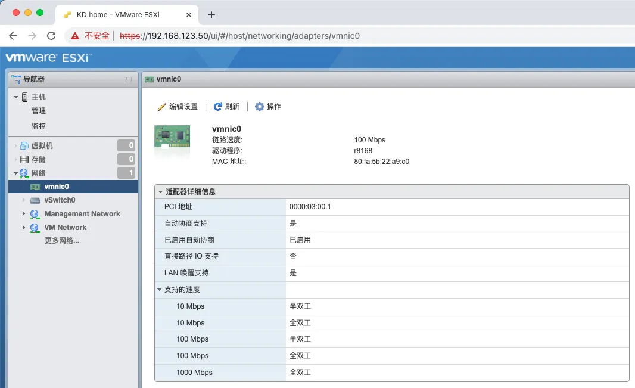The height and width of the screenshot is (388, 635).
Task: Click the gear icon for Actions
Action: point(259,107)
